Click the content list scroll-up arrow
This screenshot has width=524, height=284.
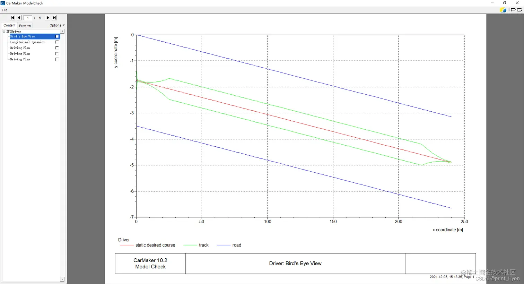pos(62,31)
